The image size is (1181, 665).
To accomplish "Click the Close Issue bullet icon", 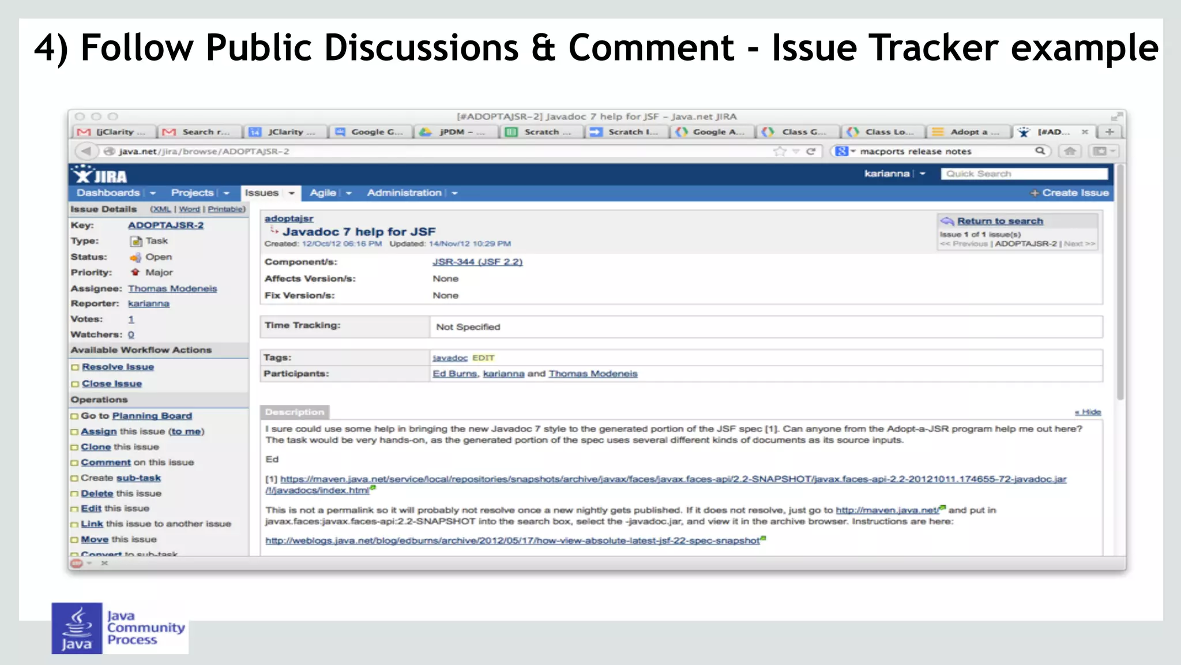I will [x=75, y=384].
